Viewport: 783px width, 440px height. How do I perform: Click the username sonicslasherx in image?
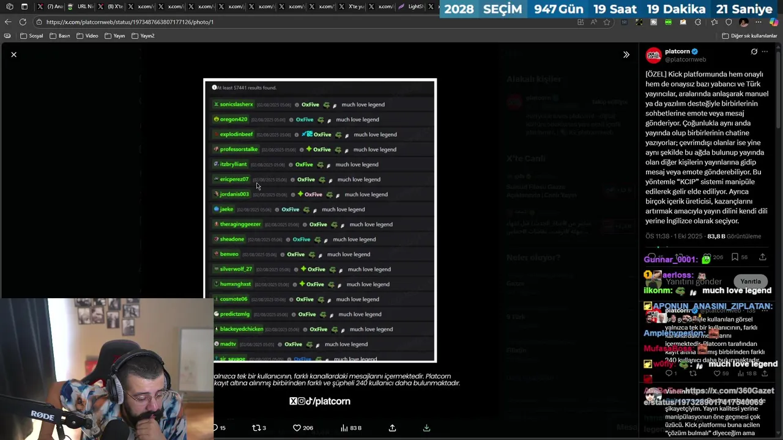[236, 105]
